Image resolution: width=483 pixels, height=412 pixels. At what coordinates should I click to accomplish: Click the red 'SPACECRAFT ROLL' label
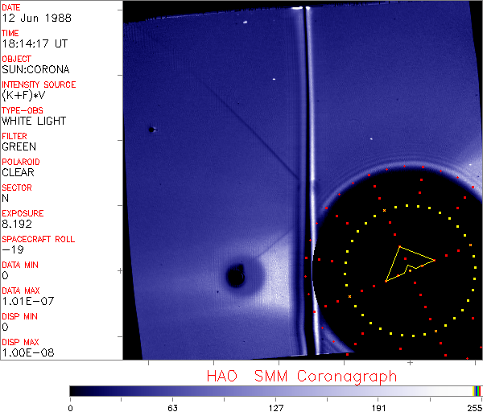36,239
